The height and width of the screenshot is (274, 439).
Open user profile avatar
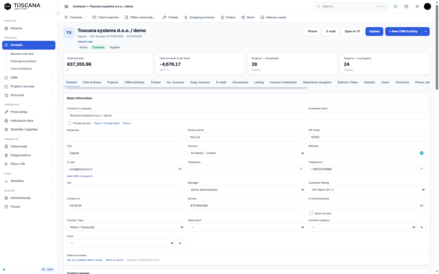(x=427, y=6)
